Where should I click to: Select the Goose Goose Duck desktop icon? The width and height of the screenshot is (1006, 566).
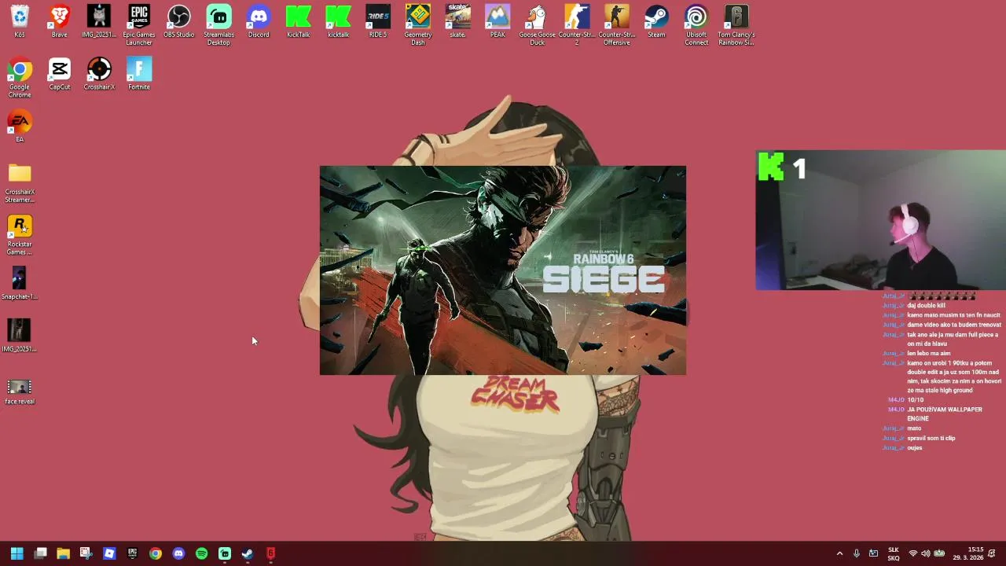[x=538, y=24]
